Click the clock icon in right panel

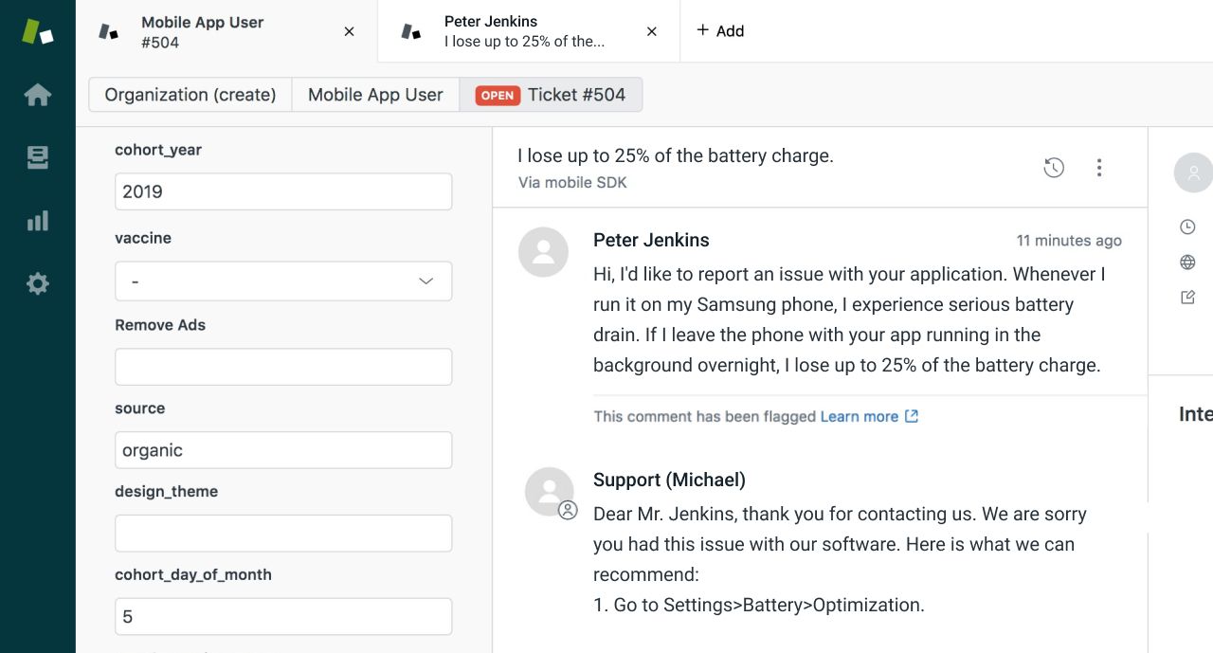(x=1187, y=227)
